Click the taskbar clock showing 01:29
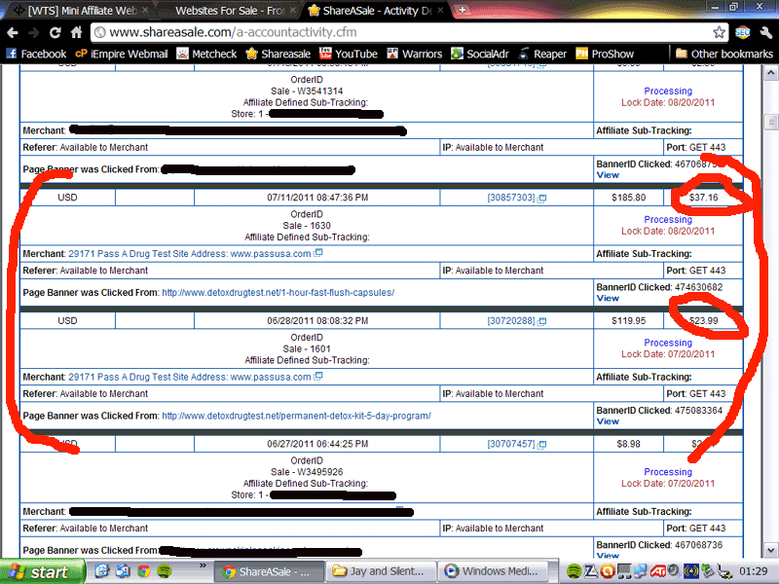Screen dimensions: 779x584 point(754,571)
